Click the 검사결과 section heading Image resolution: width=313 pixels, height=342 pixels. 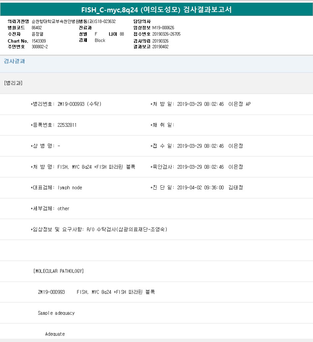pyautogui.click(x=14, y=61)
